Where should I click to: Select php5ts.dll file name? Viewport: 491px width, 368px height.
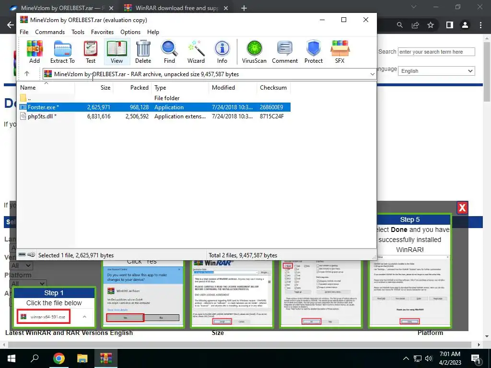40,116
